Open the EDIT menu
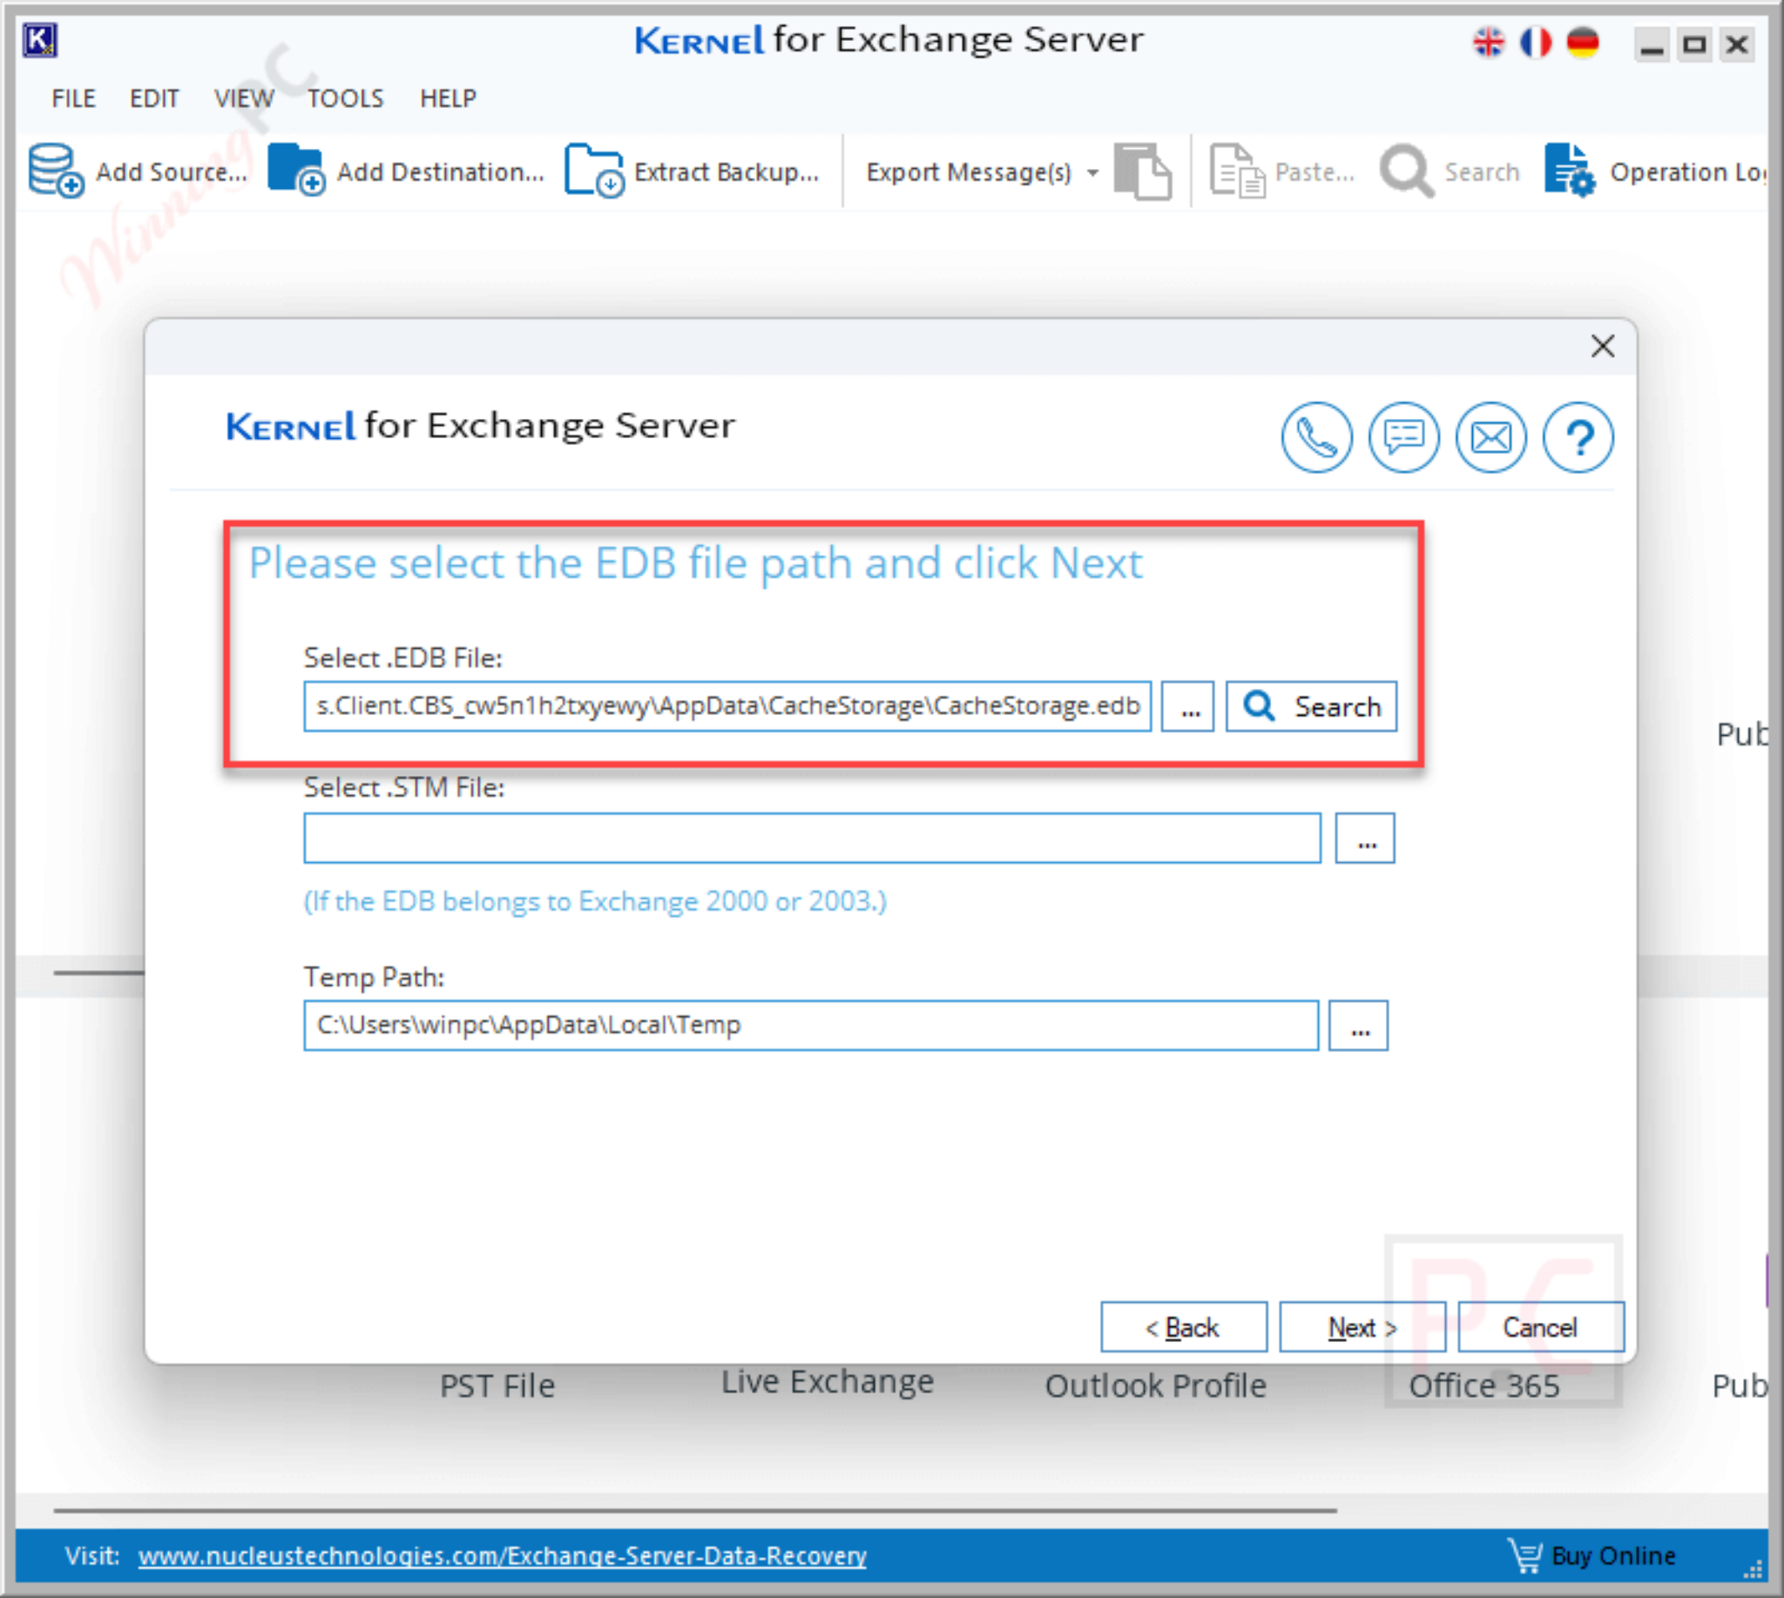The height and width of the screenshot is (1598, 1784). click(153, 98)
